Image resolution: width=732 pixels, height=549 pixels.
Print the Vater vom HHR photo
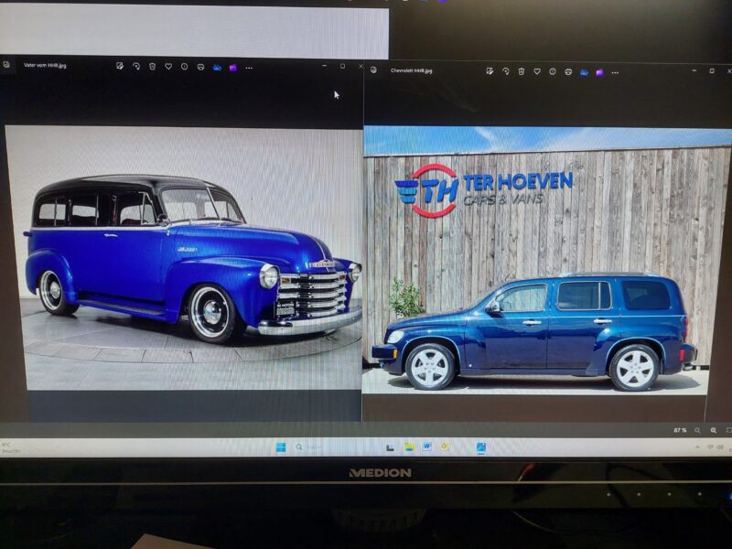tap(200, 67)
